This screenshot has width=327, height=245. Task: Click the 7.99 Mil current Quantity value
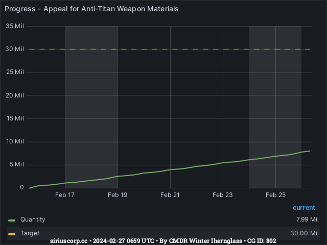click(308, 219)
